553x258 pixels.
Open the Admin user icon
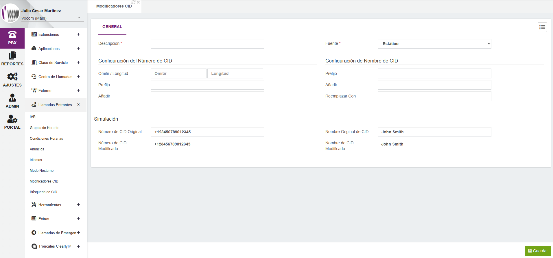[x=12, y=98]
